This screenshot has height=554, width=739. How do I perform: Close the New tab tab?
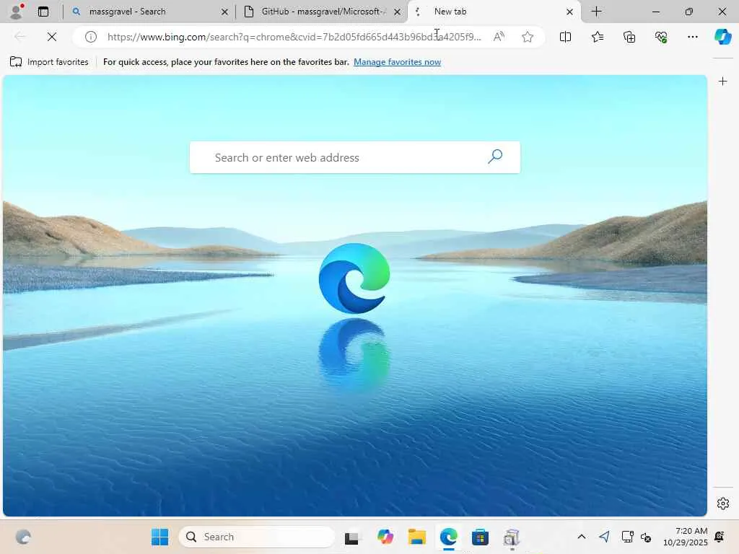click(x=569, y=12)
